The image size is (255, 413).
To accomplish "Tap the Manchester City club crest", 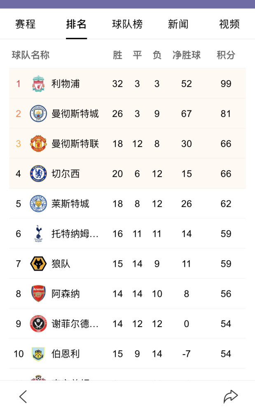I will tap(38, 114).
